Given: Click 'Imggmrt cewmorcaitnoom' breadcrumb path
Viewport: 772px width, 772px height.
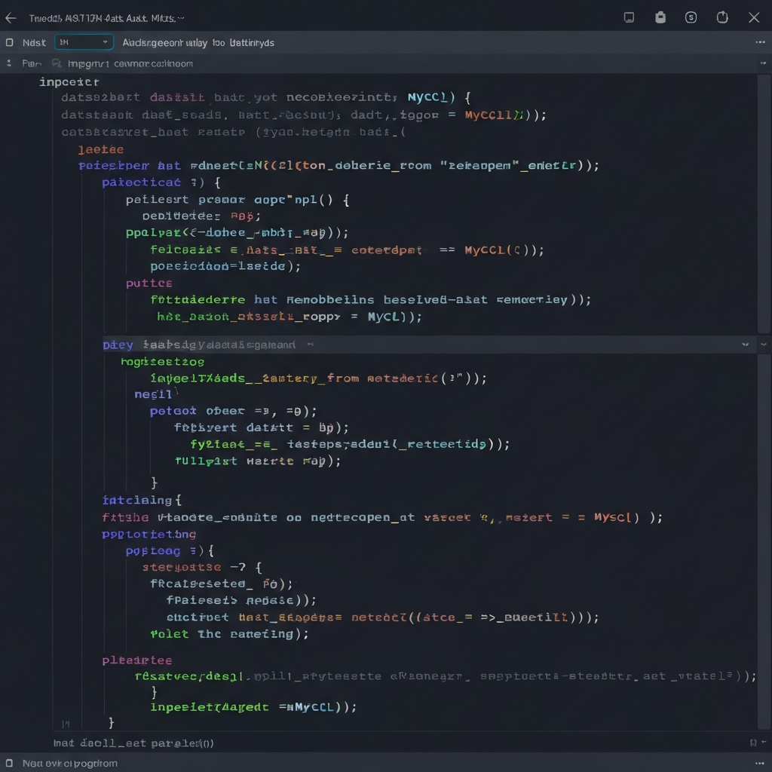Looking at the screenshot, I should coord(130,64).
